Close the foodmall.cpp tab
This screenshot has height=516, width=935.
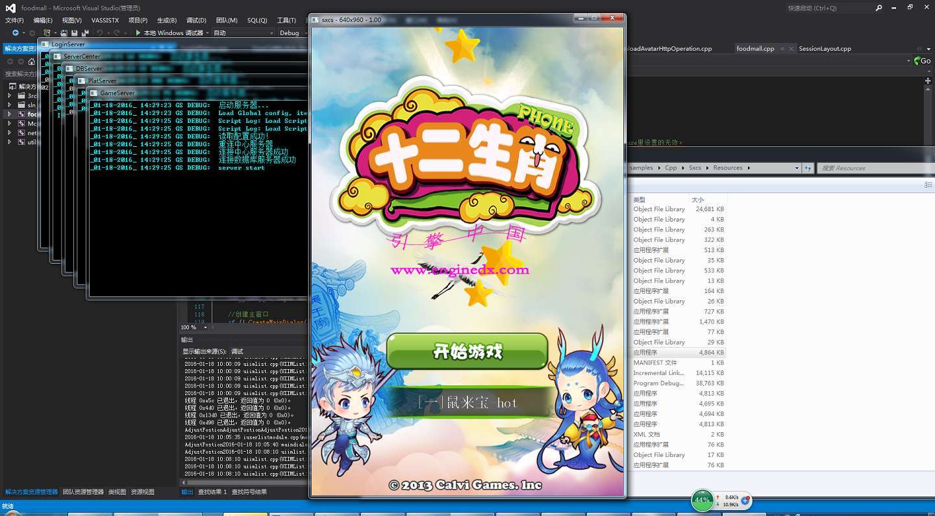click(x=792, y=49)
